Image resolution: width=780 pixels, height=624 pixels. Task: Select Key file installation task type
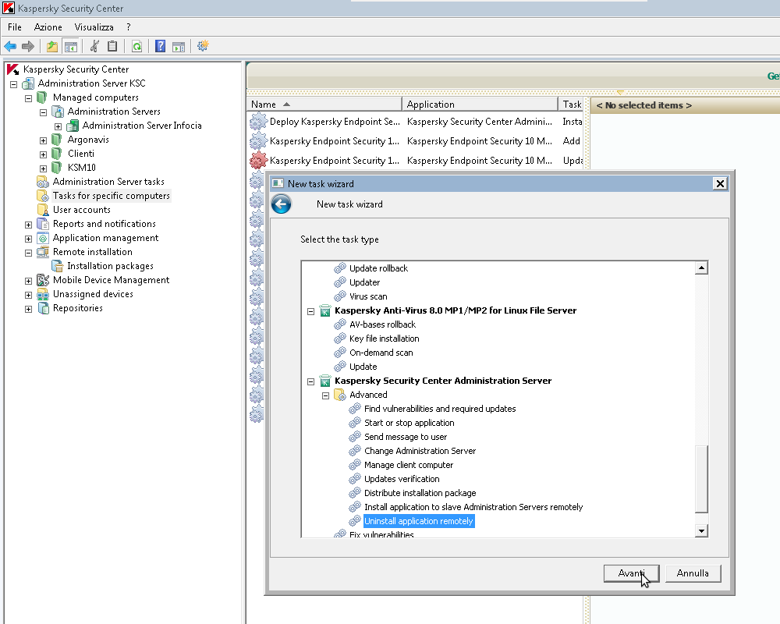(x=384, y=339)
